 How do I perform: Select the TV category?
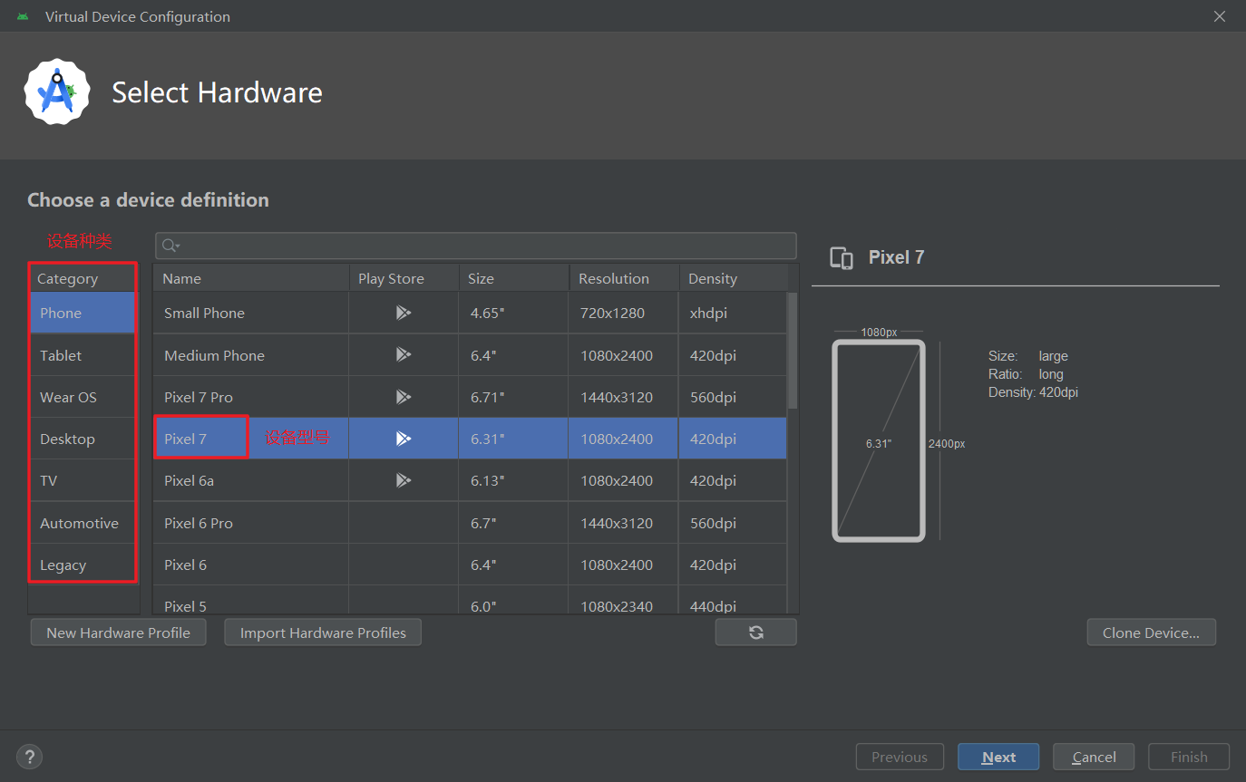tap(83, 480)
